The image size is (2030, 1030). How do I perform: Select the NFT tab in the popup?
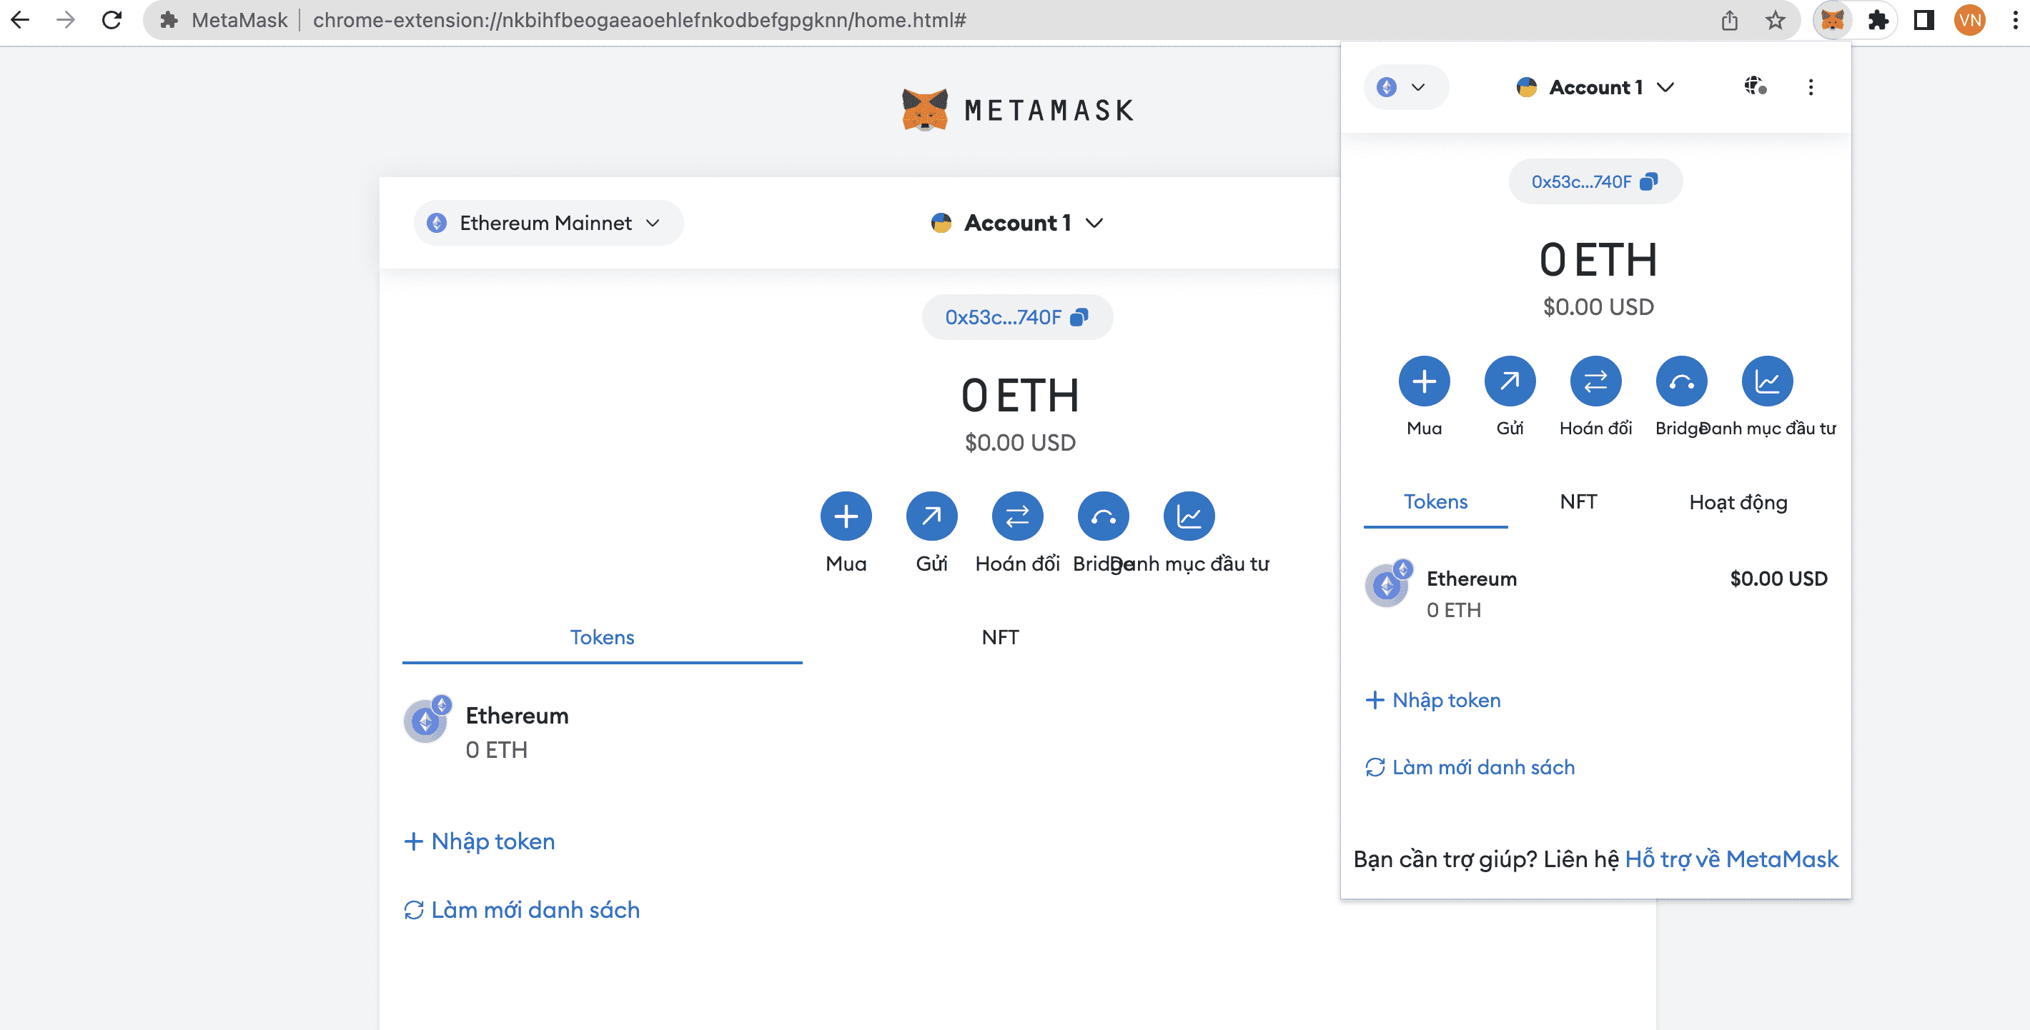pyautogui.click(x=1578, y=502)
